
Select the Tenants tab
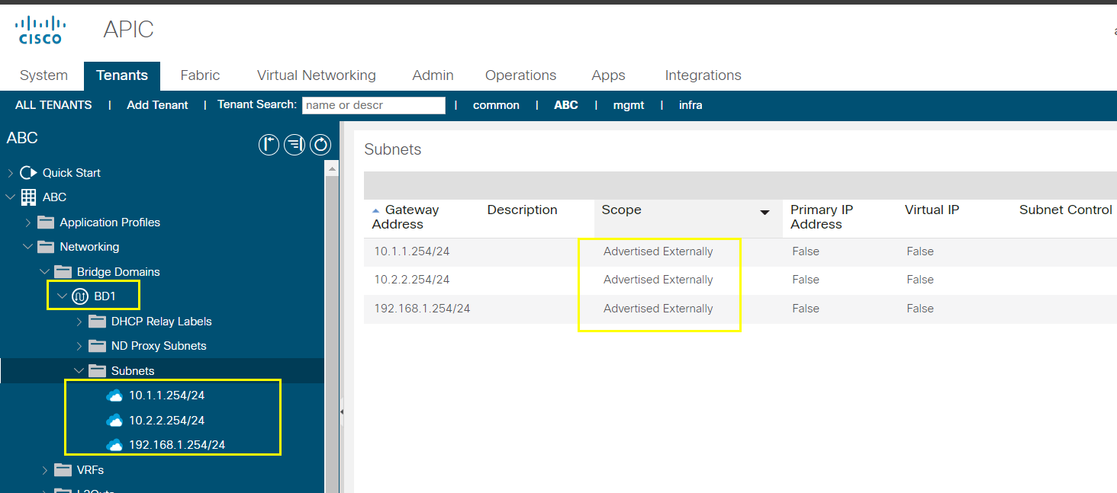click(x=122, y=75)
